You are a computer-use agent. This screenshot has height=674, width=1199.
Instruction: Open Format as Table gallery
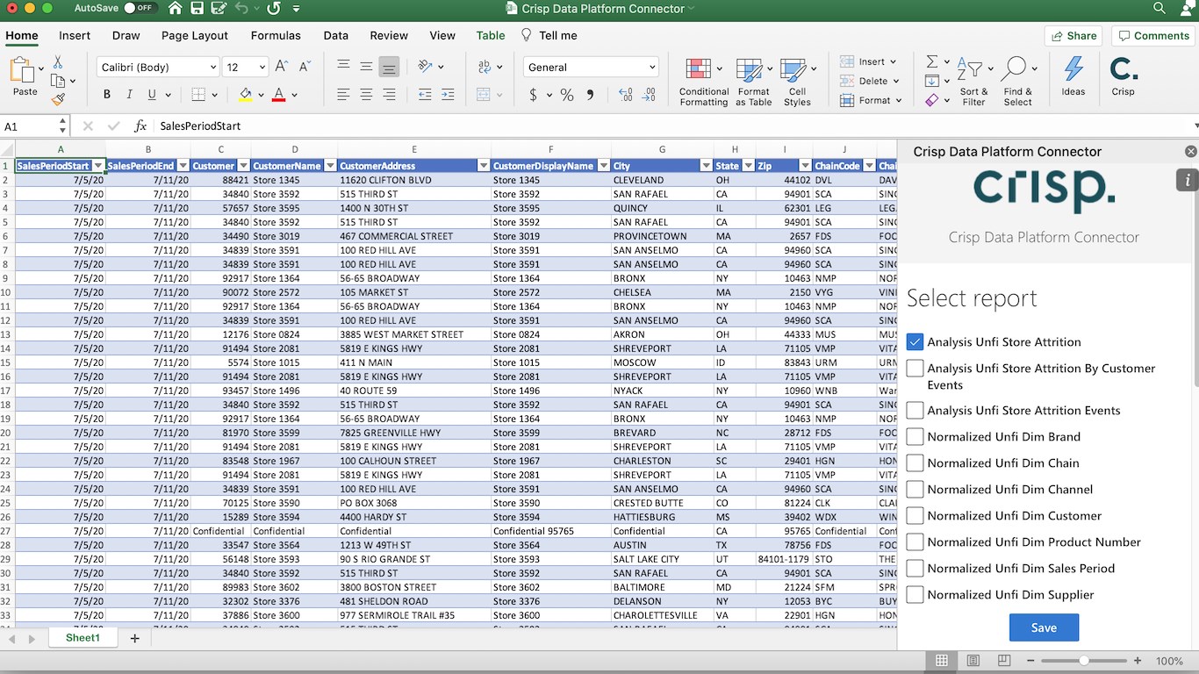753,81
